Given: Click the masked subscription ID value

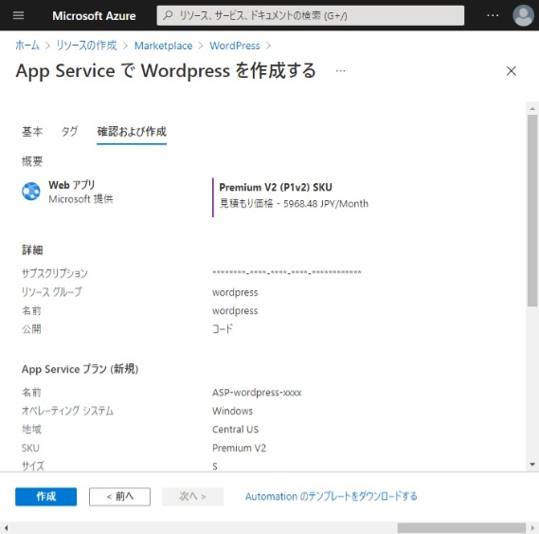Looking at the screenshot, I should [x=287, y=272].
